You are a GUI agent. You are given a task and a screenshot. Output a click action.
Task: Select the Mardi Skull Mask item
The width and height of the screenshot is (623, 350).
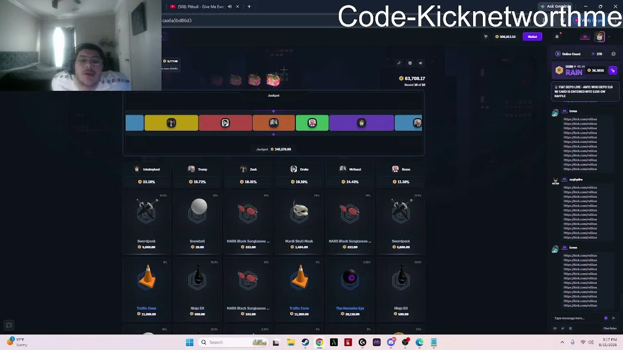(x=299, y=223)
